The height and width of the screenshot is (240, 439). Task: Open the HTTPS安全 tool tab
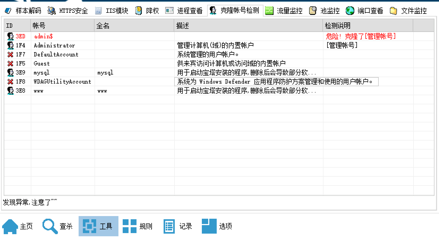coord(68,11)
